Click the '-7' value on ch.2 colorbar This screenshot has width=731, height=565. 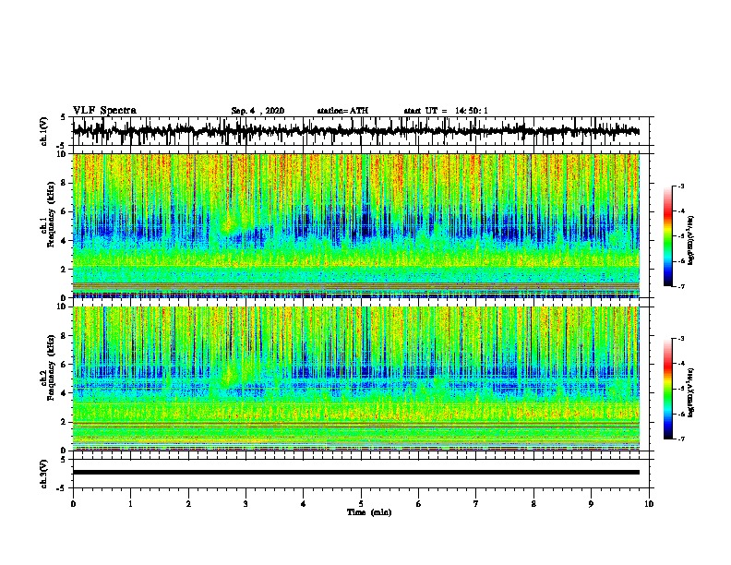point(680,439)
